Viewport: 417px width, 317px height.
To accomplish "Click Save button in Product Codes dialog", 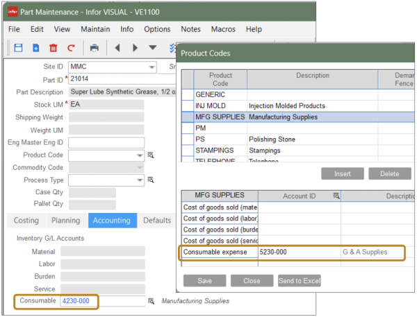I will coord(204,281).
